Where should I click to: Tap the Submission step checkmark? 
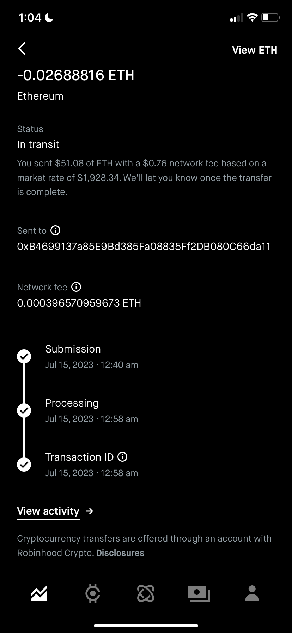[x=24, y=356]
